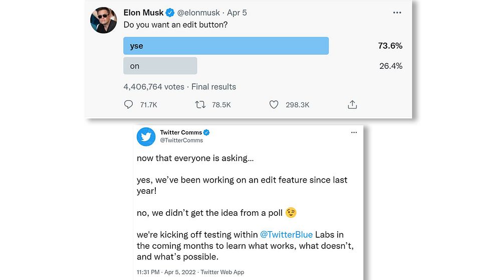This screenshot has height=280, width=497.
Task: Click the @TwitterComms handle
Action: pyautogui.click(x=182, y=141)
